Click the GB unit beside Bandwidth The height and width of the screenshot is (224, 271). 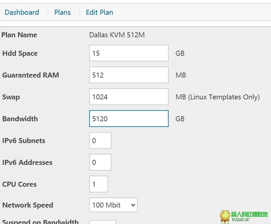point(180,119)
